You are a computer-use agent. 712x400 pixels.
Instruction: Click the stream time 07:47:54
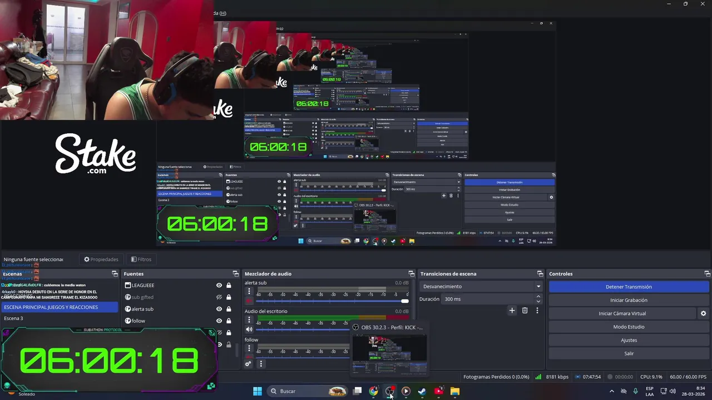pyautogui.click(x=591, y=377)
